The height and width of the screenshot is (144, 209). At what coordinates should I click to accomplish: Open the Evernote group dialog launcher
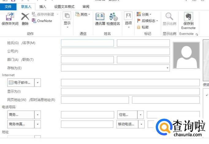(x=197, y=35)
